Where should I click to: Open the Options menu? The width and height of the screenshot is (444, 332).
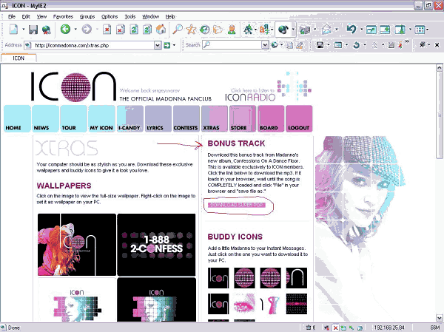(110, 17)
